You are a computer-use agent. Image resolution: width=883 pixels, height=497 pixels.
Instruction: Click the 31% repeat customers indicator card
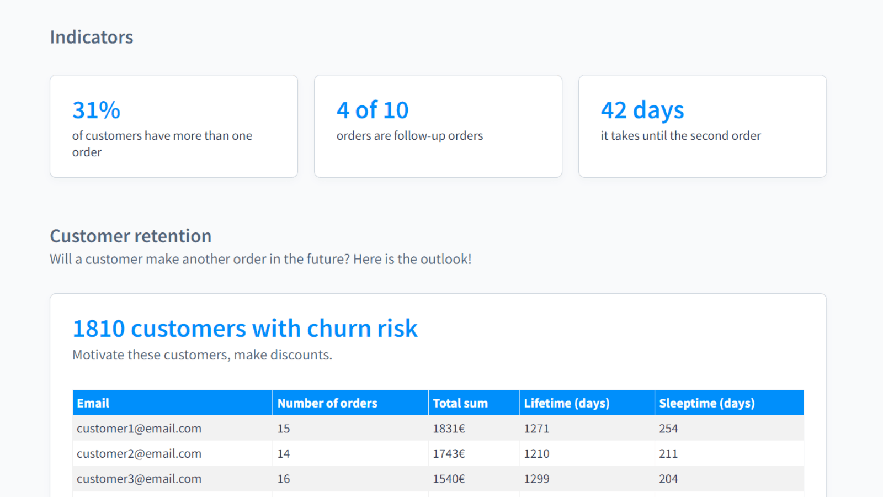click(173, 126)
